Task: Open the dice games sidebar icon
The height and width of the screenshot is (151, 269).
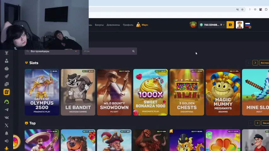Action: tap(7, 84)
